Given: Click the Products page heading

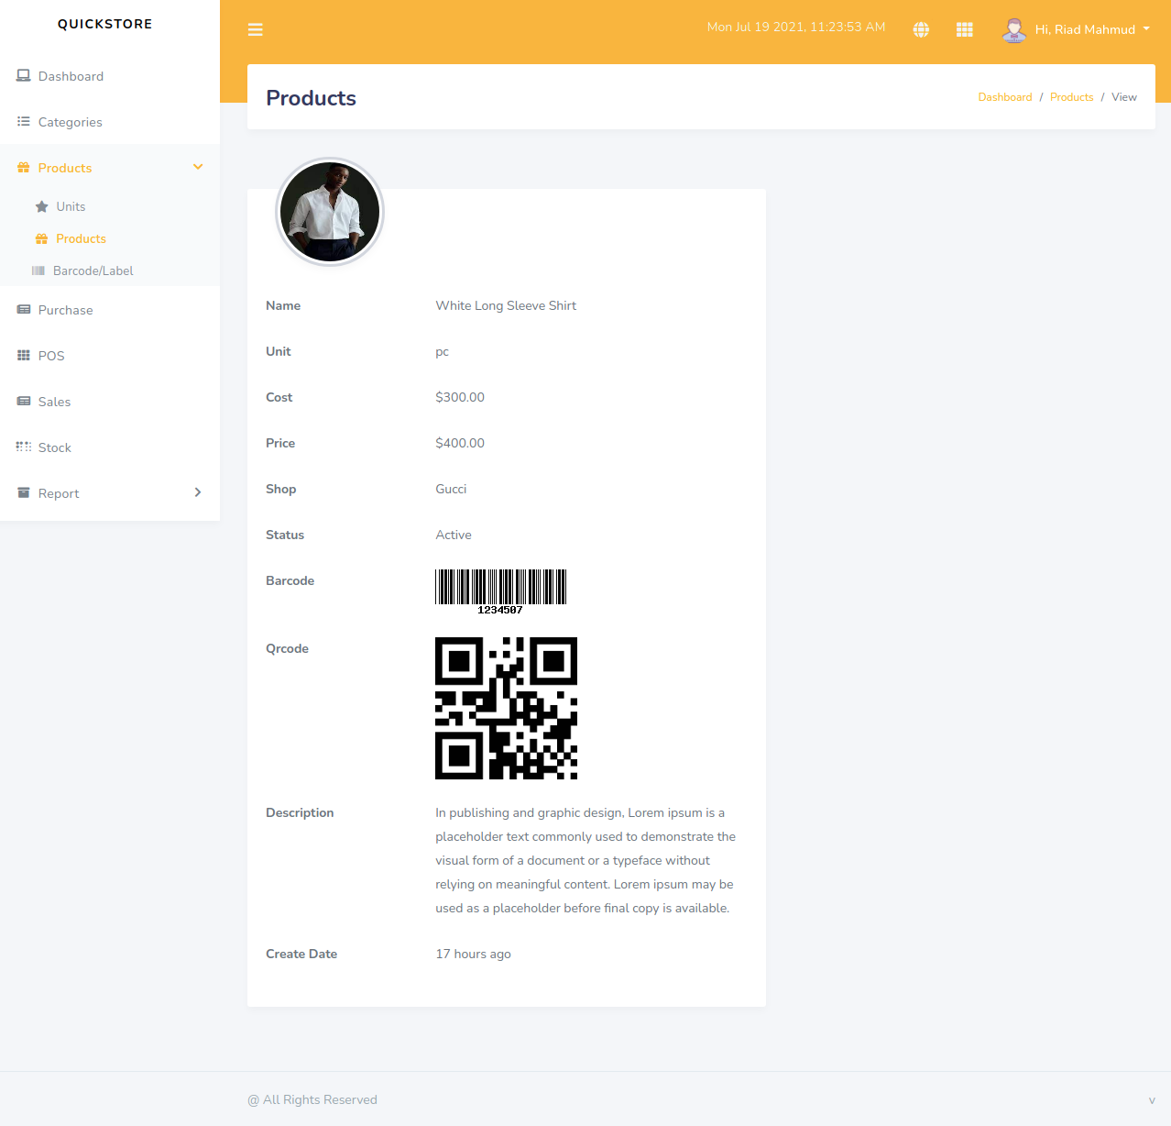Looking at the screenshot, I should tap(311, 98).
